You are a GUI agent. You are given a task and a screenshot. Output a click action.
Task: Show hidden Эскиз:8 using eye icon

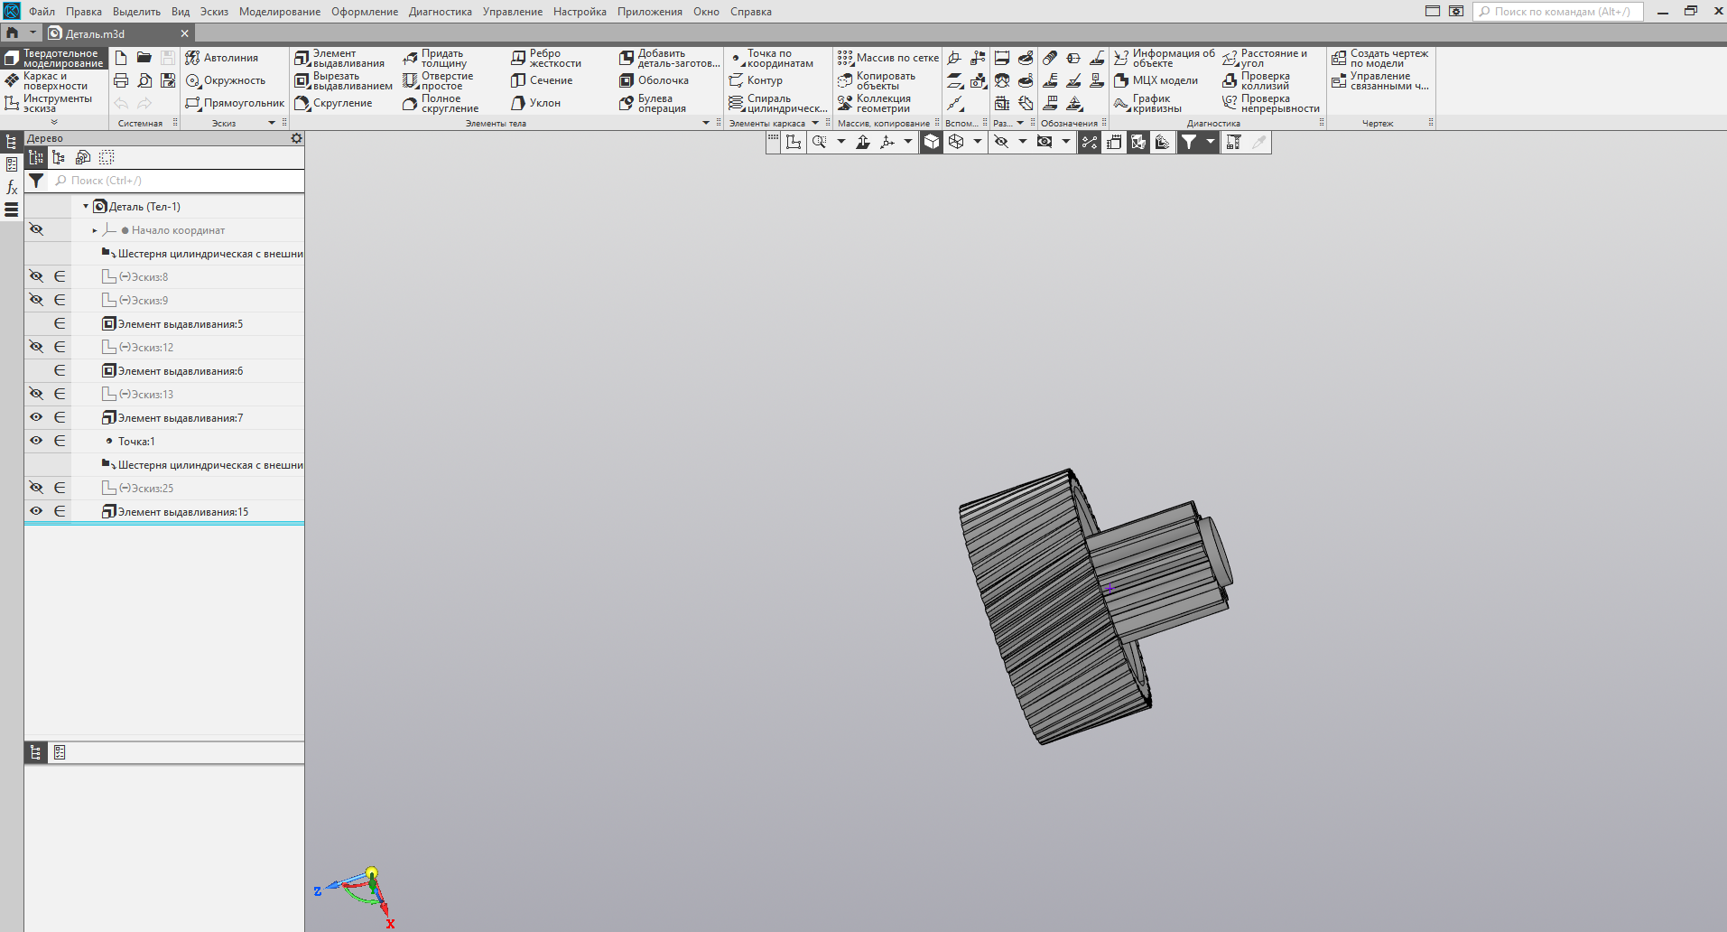[x=36, y=276]
